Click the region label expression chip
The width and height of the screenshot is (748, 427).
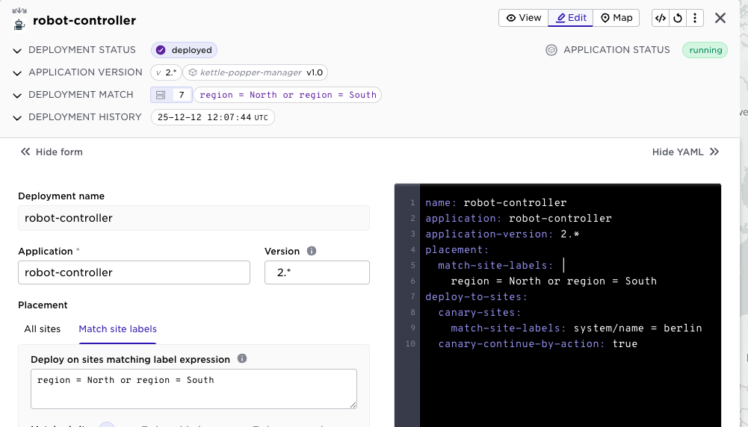click(x=287, y=95)
